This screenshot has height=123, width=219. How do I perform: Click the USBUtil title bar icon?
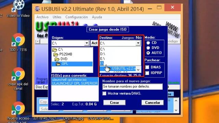point(37,9)
